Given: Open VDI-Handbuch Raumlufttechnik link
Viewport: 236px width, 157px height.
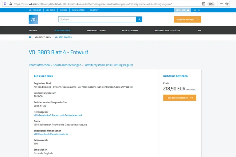Looking at the screenshot, I should pos(51,134).
